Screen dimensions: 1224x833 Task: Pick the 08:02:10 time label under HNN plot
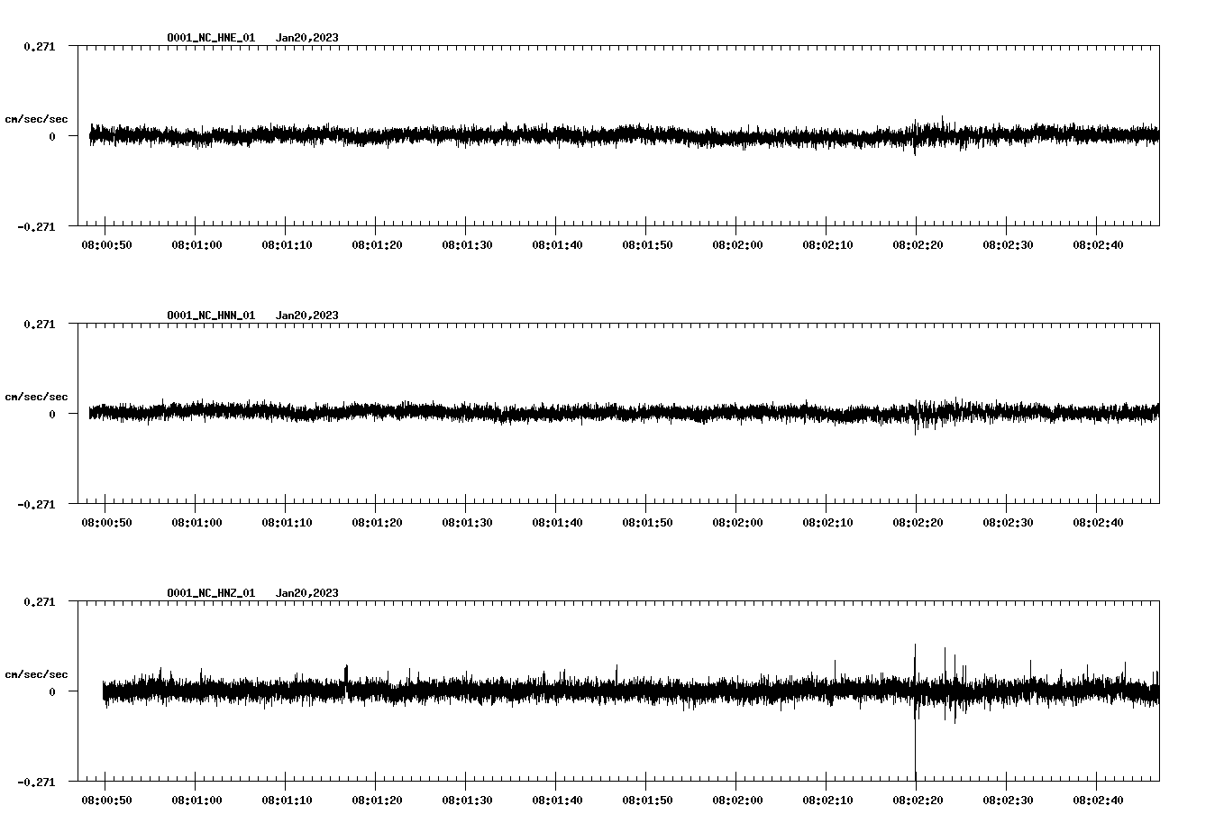click(827, 522)
